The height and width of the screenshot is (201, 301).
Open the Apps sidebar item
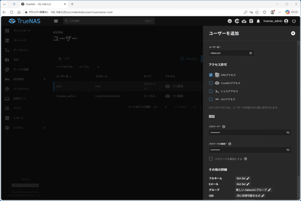17,108
